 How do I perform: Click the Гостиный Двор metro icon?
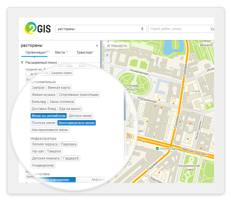[x=157, y=148]
